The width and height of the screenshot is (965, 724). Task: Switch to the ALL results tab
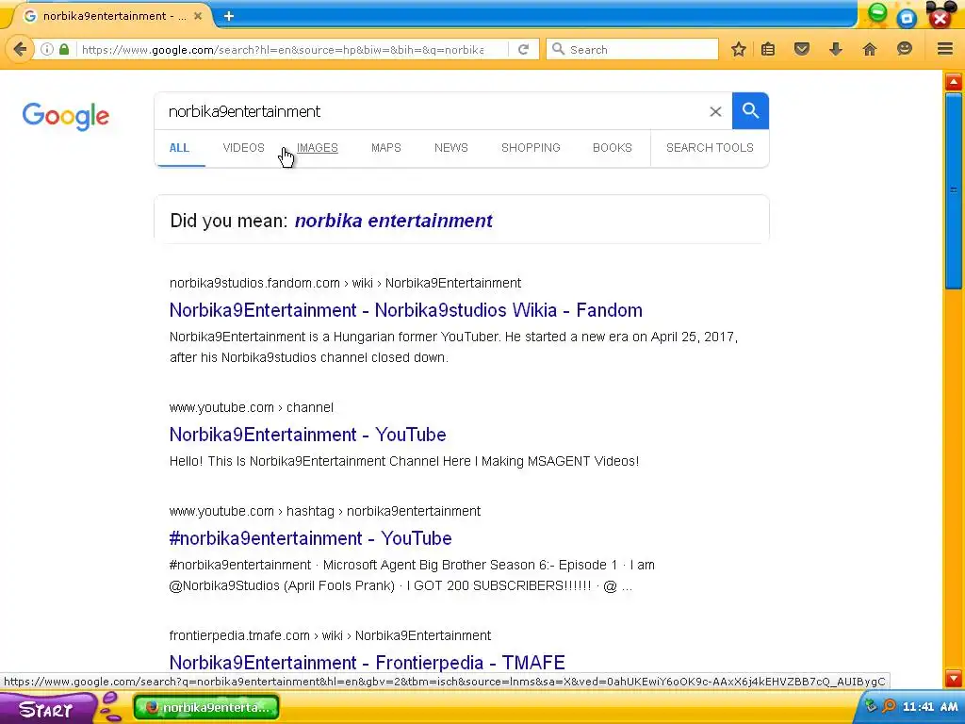[x=179, y=148]
